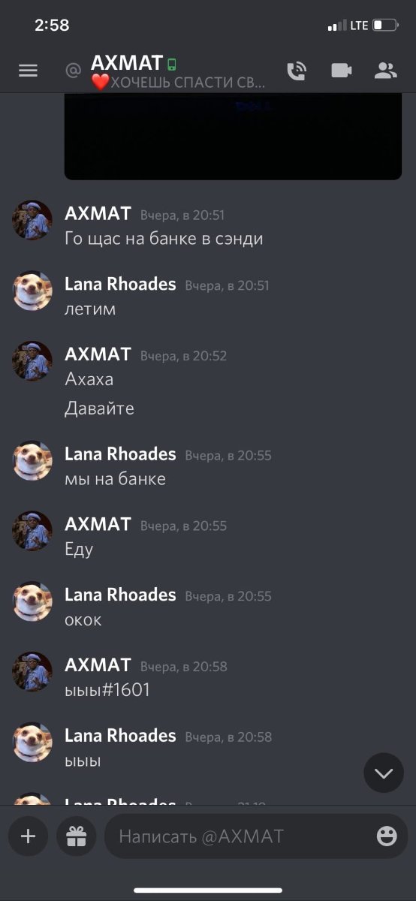
Task: Open AXMAT avatar next to "Го щас на банке"
Action: point(32,220)
